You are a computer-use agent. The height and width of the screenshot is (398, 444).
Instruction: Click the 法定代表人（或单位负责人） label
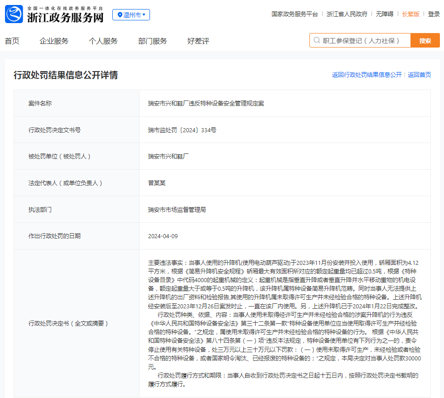(65, 183)
